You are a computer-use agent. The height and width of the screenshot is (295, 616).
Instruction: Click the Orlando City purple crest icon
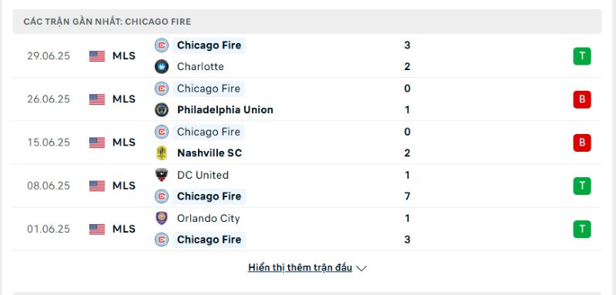pyautogui.click(x=162, y=218)
